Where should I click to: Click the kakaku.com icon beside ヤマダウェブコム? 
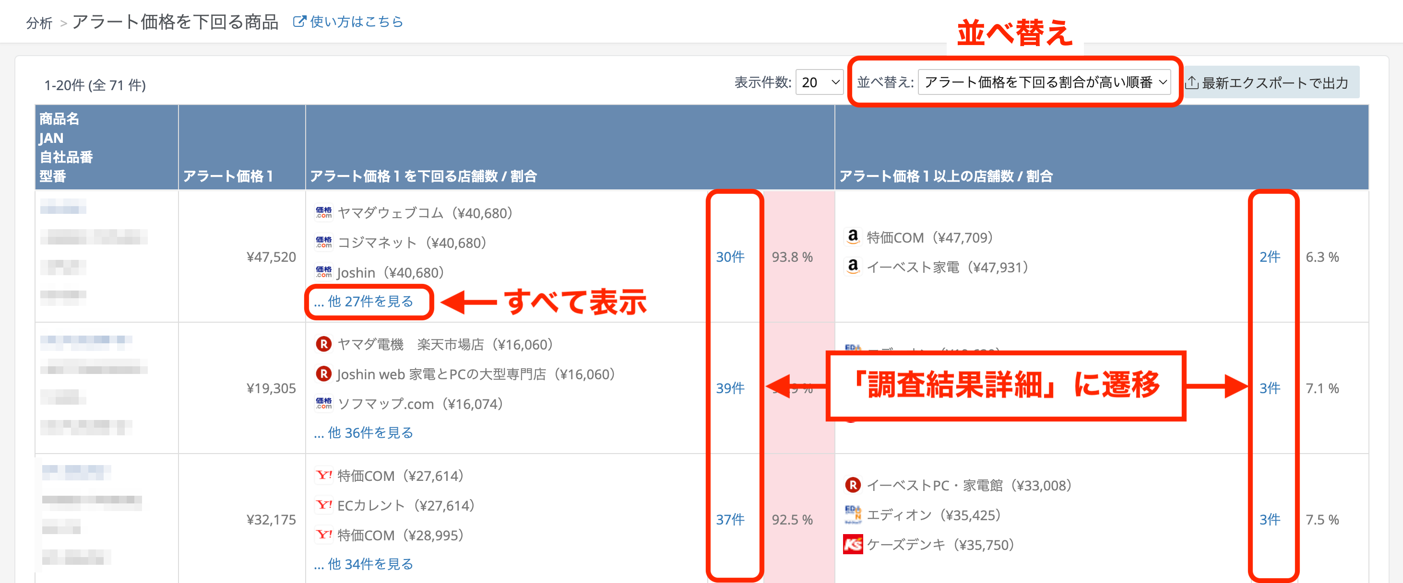(x=323, y=212)
